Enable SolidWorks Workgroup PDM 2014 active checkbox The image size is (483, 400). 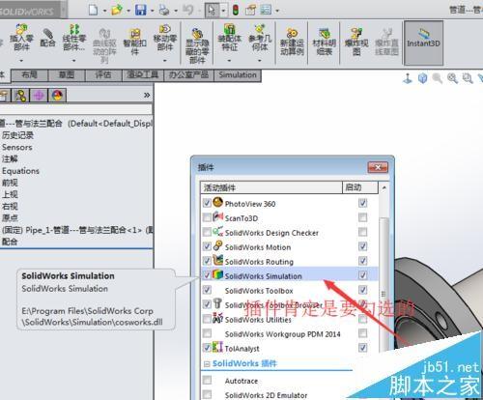coord(207,333)
